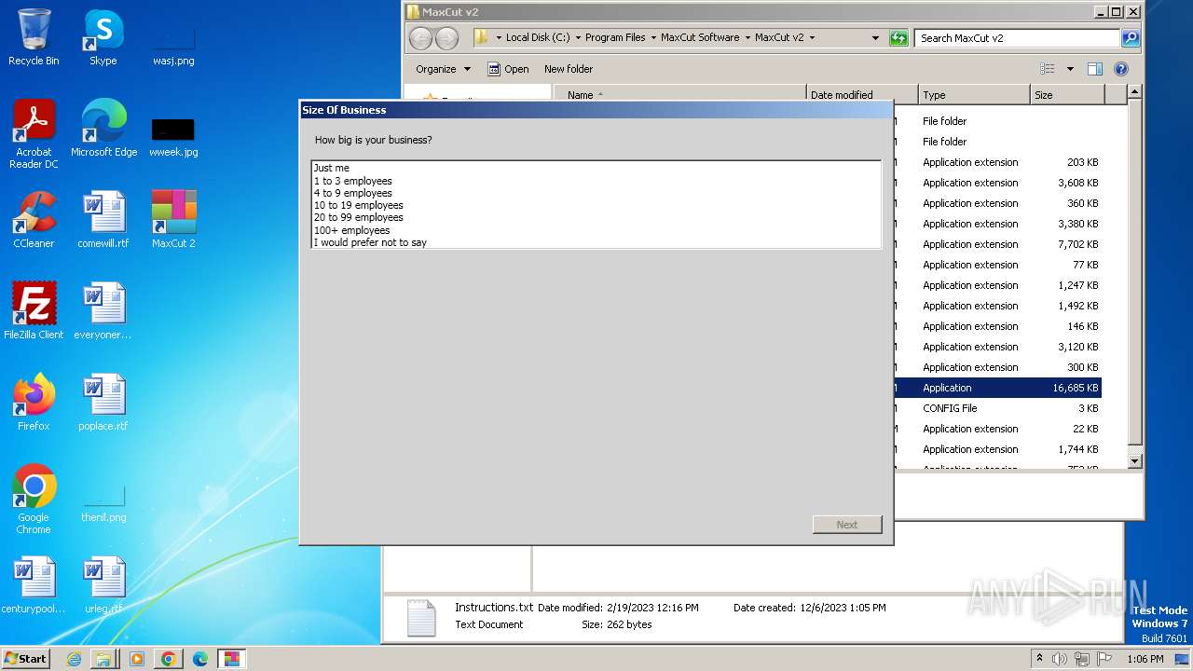Screen dimensions: 1193x671
Task: Open Acrobat Reader DC shortcut
Action: click(34, 134)
